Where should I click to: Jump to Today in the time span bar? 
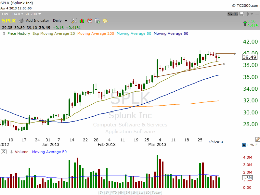[x=156, y=193]
